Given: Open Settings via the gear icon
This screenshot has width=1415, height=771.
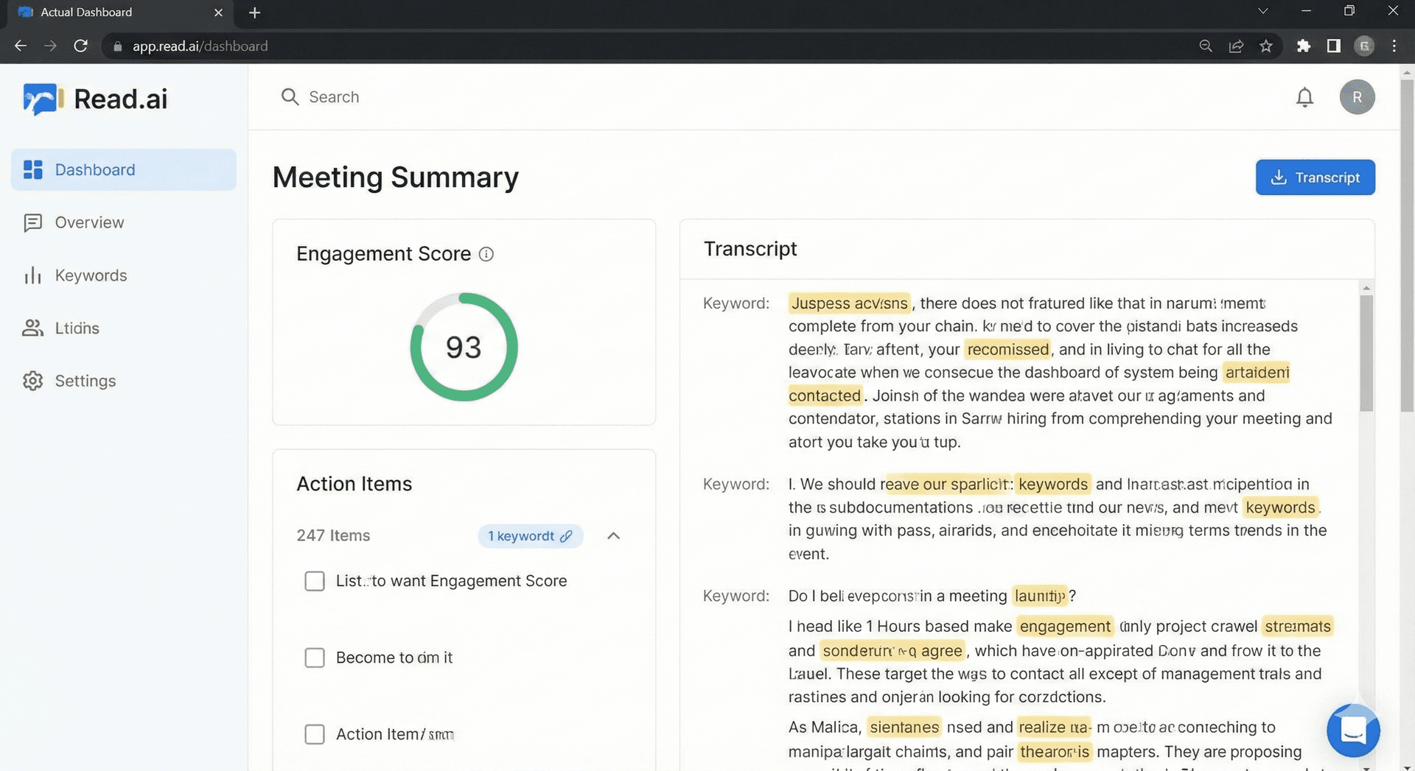Looking at the screenshot, I should click(x=33, y=381).
